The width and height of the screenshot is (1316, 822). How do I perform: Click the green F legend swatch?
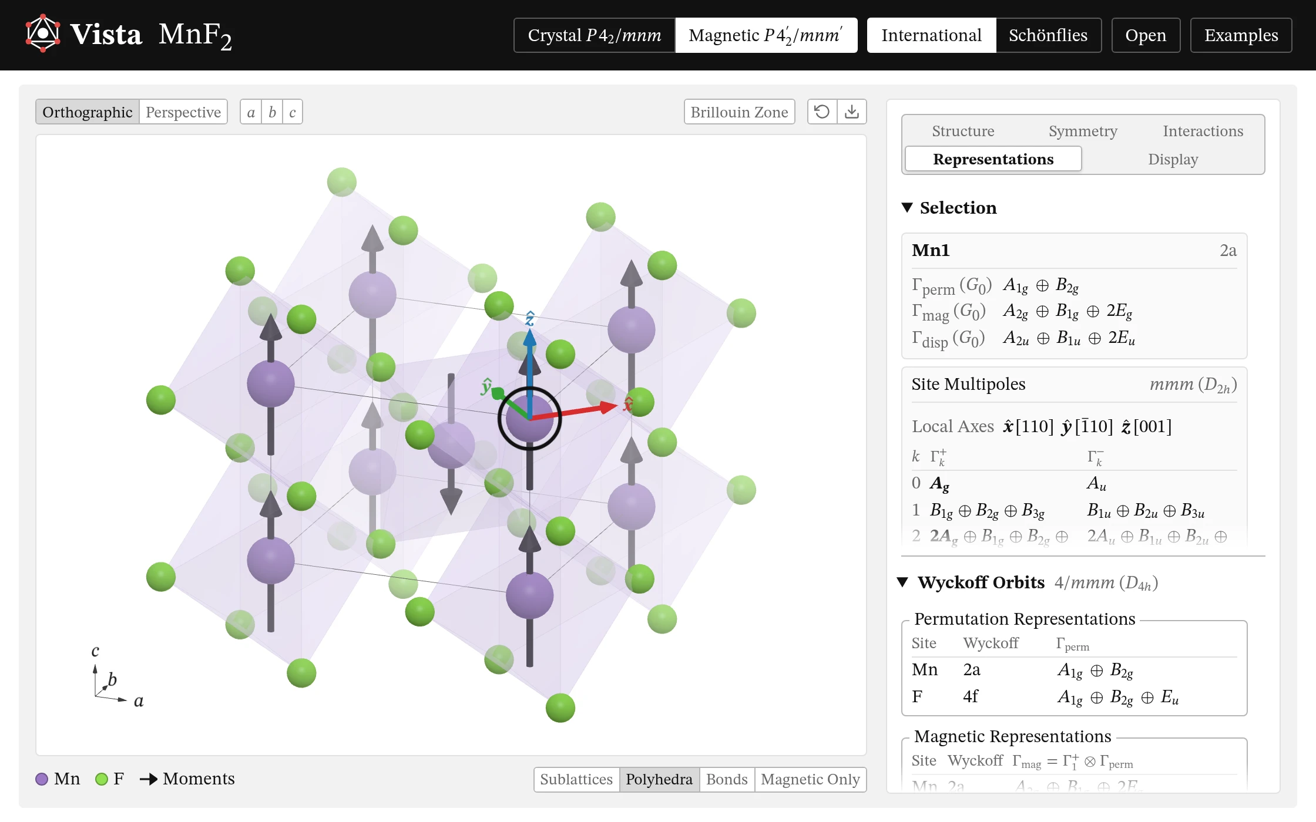coord(102,779)
